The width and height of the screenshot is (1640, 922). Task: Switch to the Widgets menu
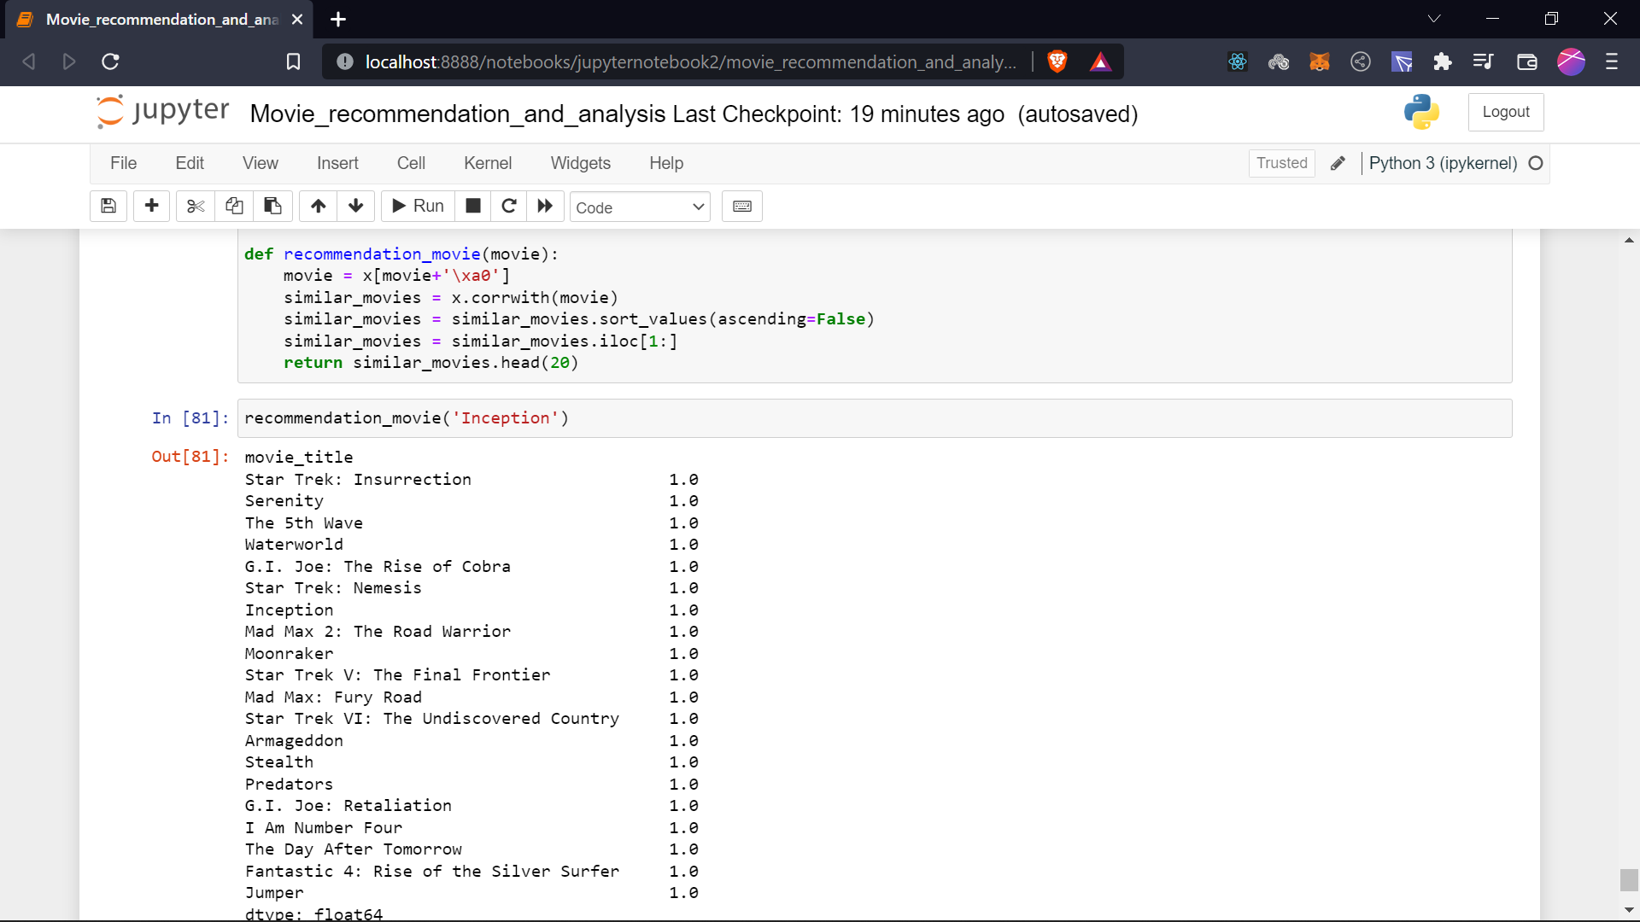pos(580,162)
